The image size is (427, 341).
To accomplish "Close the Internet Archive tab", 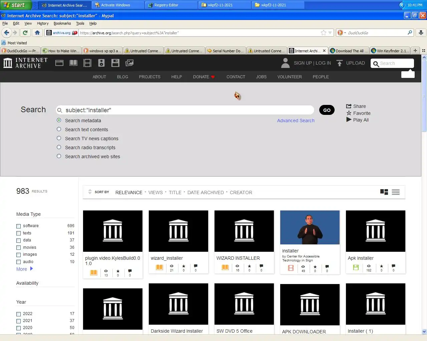I will [x=324, y=51].
